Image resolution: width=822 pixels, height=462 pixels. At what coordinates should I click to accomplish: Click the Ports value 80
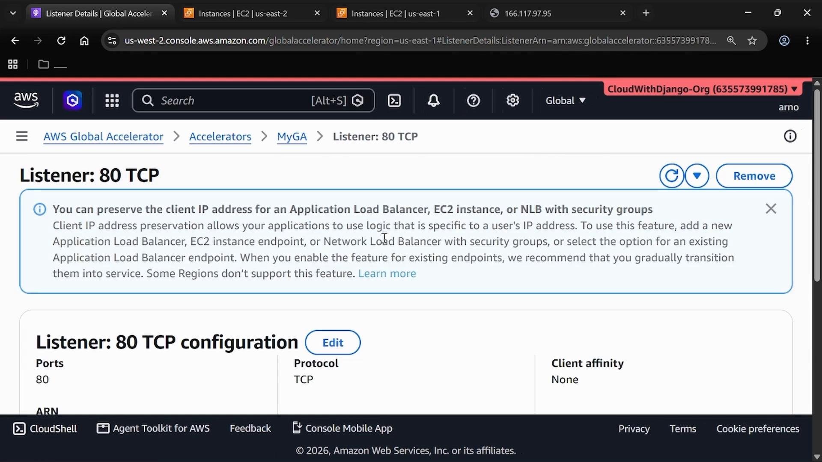[x=42, y=380]
